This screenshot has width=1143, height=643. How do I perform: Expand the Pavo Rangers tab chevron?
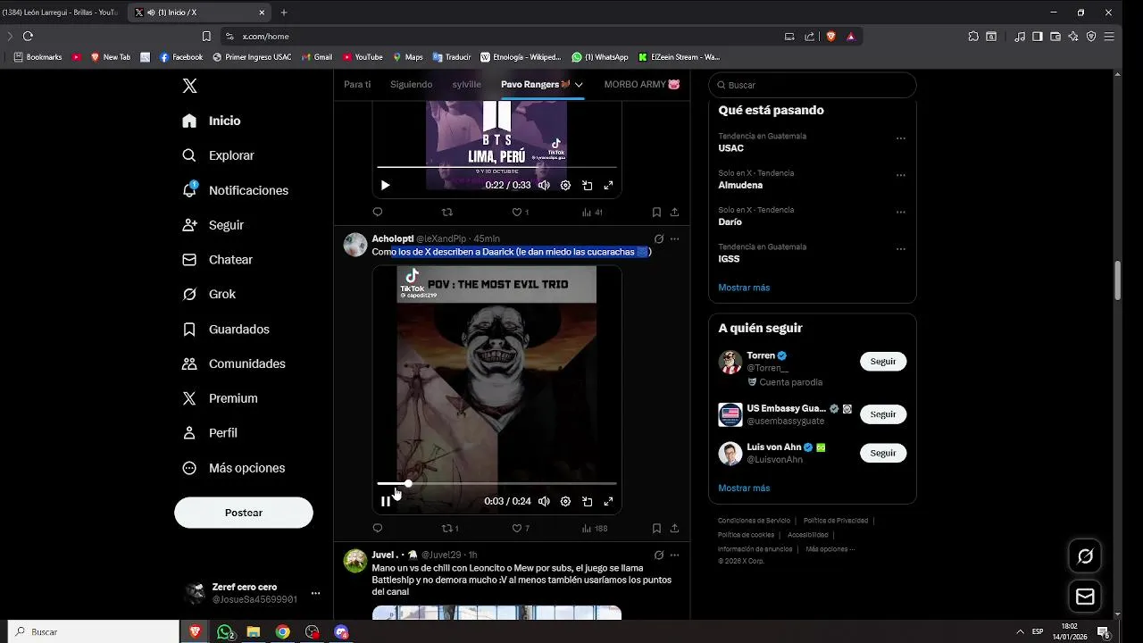[579, 84]
